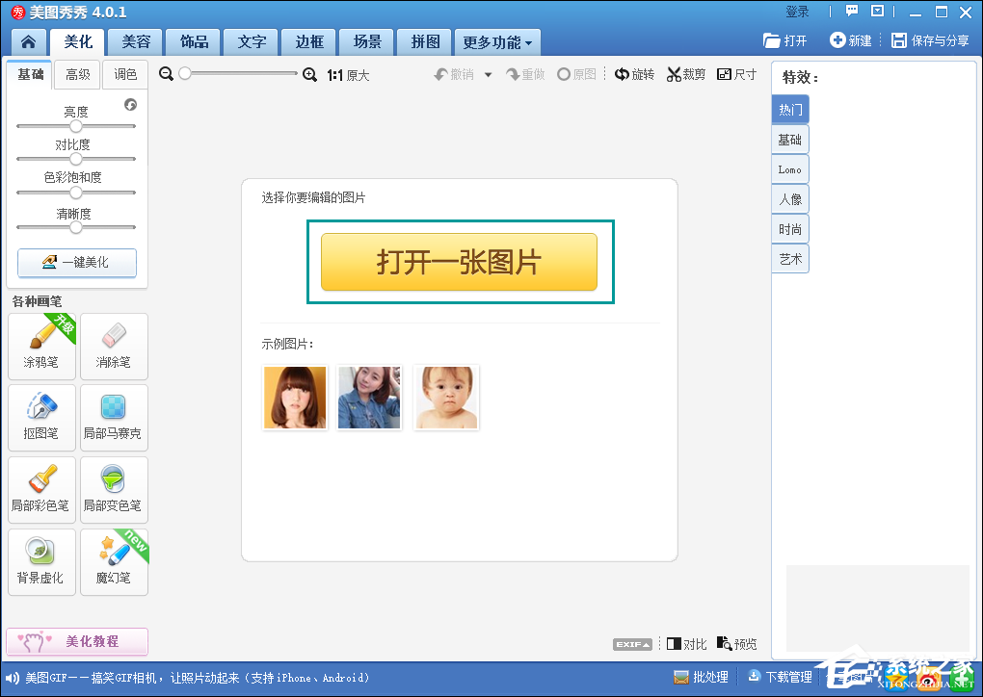Viewport: 983px width, 697px height.
Task: Toggle 对比 compare view
Action: [686, 644]
